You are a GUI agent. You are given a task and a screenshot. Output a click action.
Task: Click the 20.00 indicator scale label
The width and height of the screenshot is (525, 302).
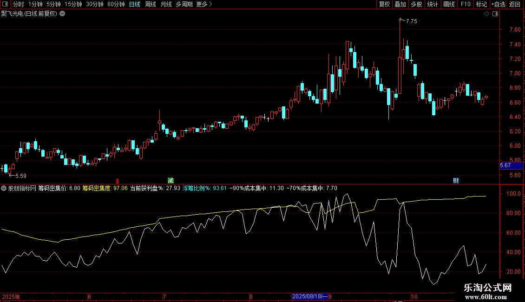click(513, 271)
